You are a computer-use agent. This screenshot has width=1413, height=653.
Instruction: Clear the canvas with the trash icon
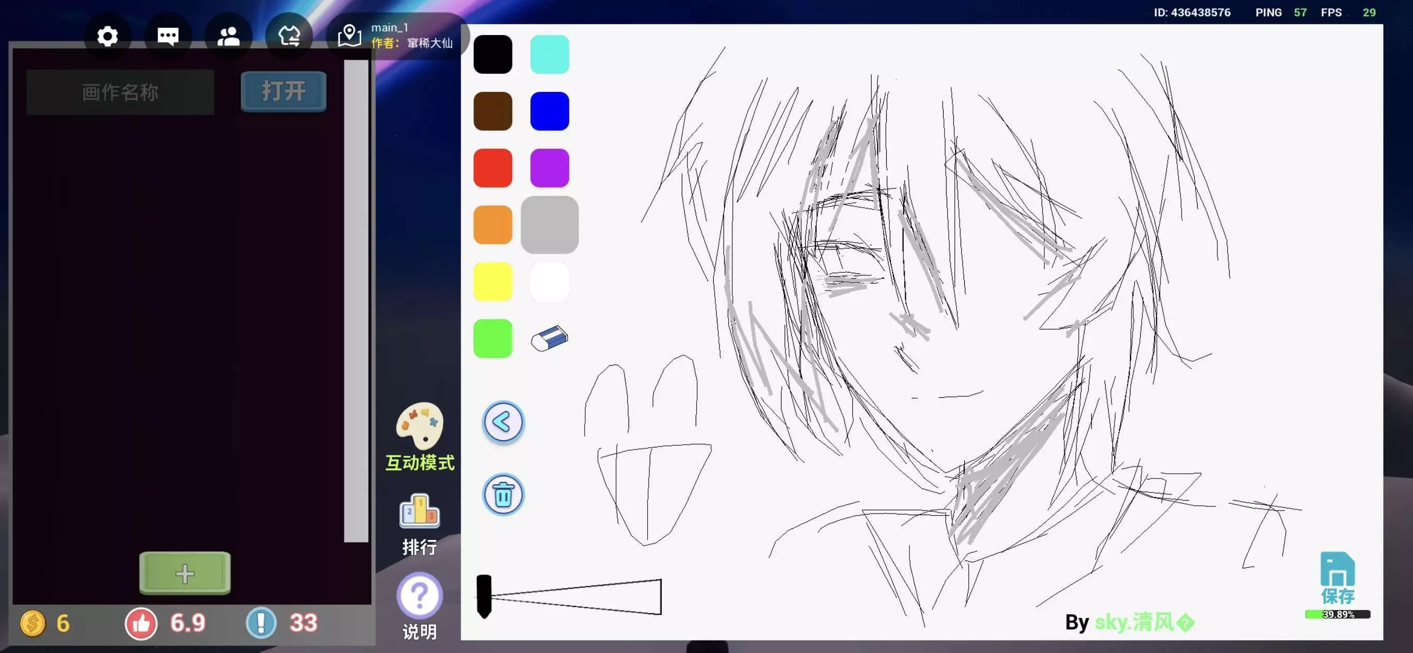coord(503,495)
